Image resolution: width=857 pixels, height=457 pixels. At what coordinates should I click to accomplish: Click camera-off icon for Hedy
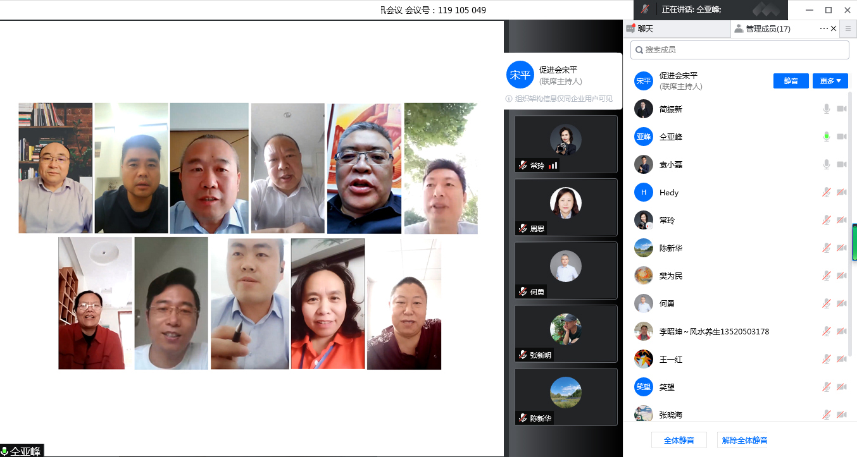[x=841, y=192]
